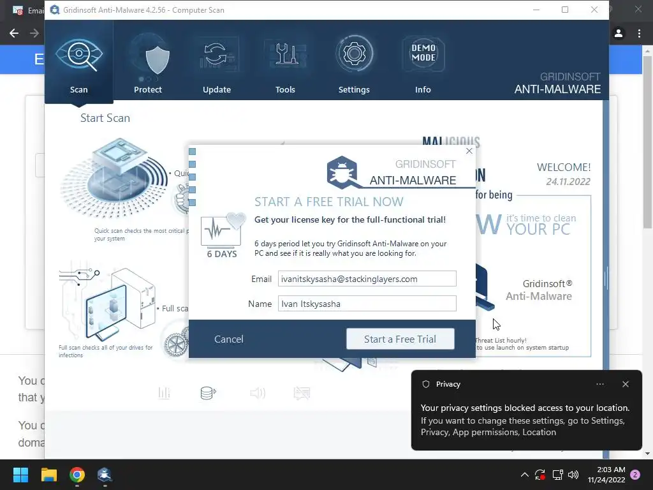653x490 pixels.
Task: Open the Update tab
Action: click(x=217, y=63)
